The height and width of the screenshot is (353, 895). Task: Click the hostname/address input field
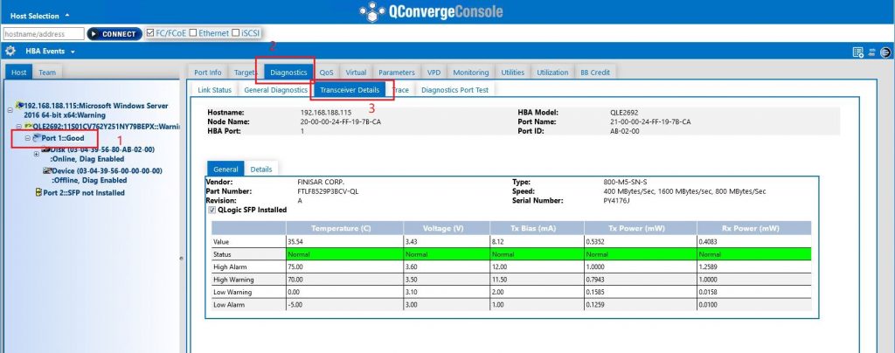pos(44,34)
